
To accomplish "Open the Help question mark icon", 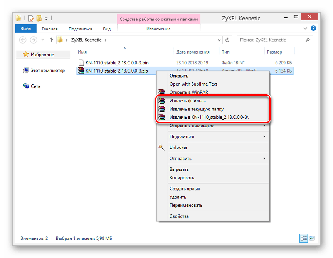I will [313, 29].
